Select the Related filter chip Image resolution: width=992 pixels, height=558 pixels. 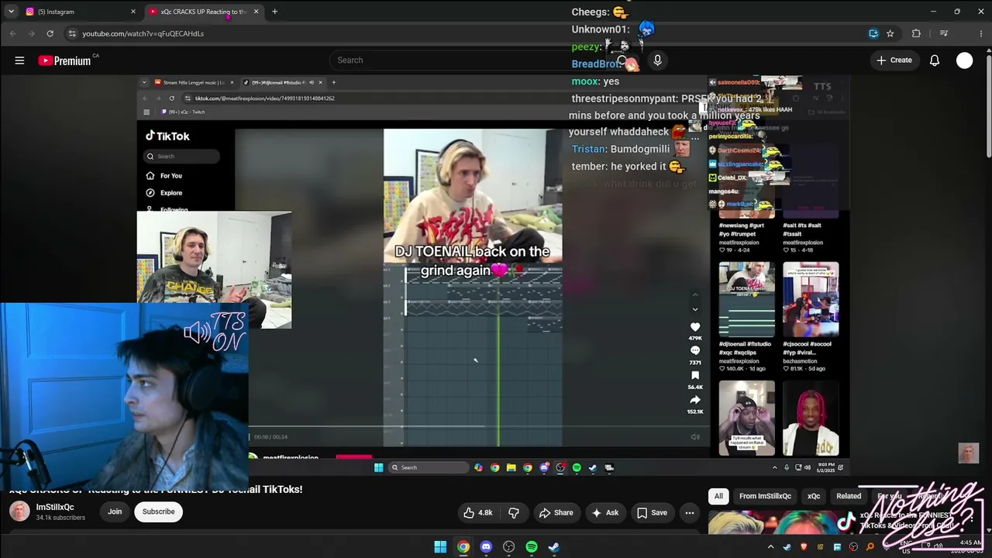(849, 496)
